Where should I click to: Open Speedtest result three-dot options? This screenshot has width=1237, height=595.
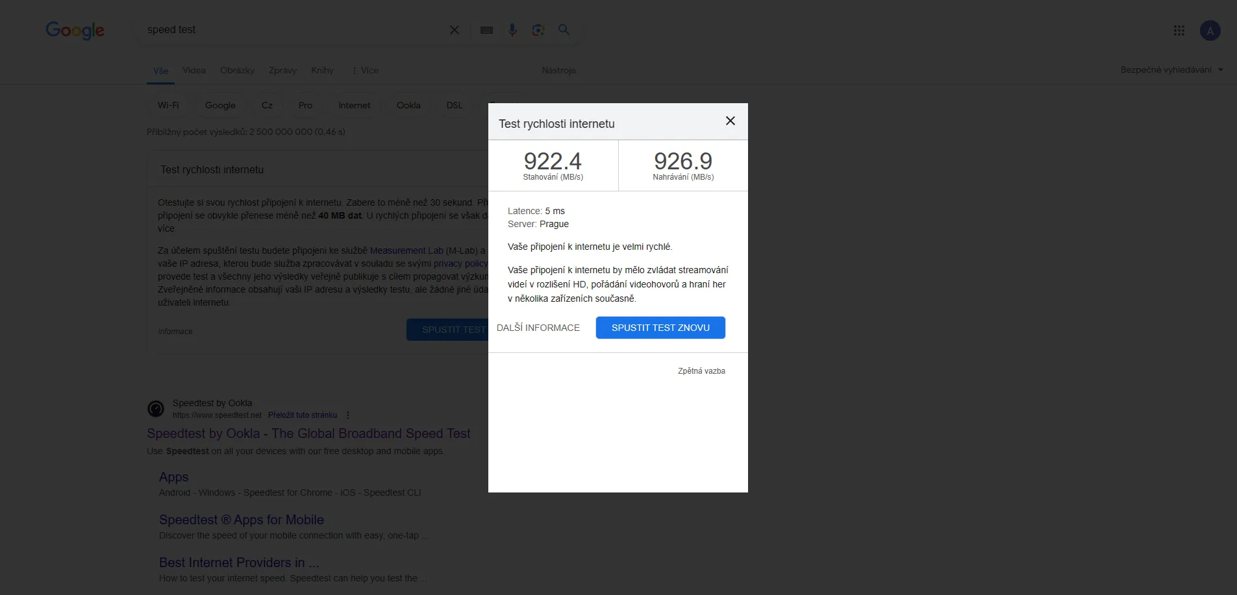[348, 415]
